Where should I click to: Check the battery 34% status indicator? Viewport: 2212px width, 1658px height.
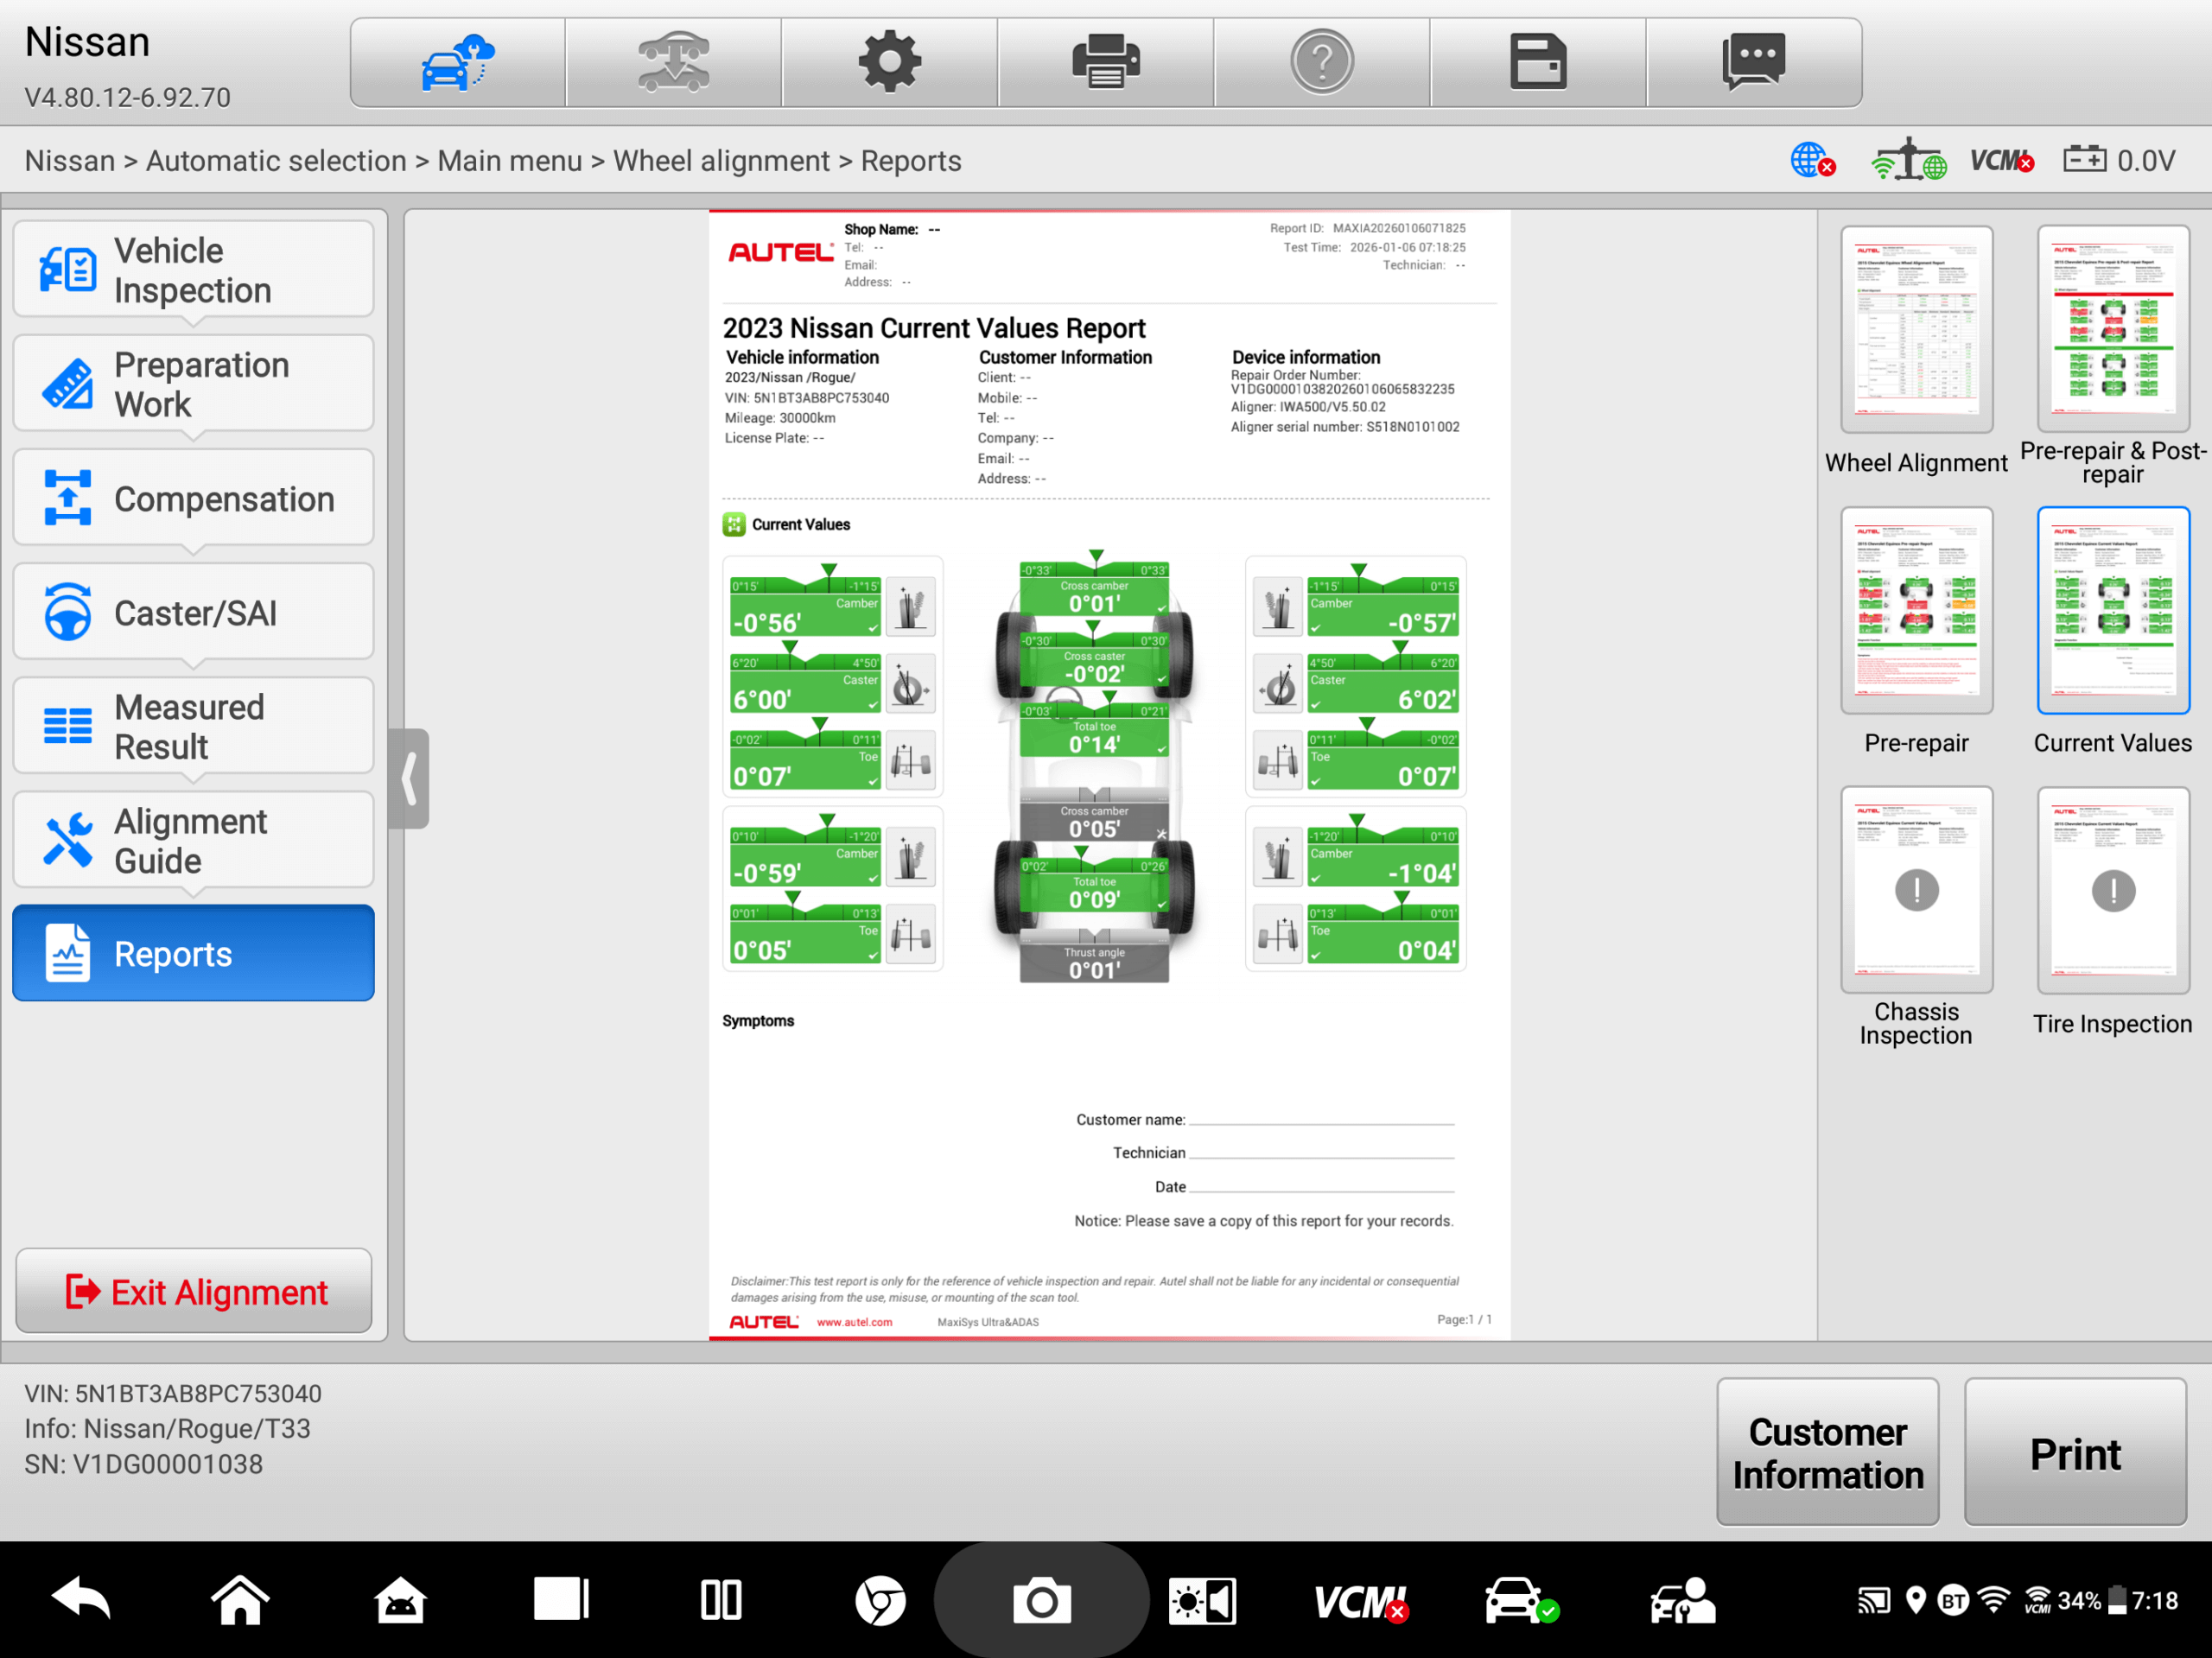click(2092, 1601)
